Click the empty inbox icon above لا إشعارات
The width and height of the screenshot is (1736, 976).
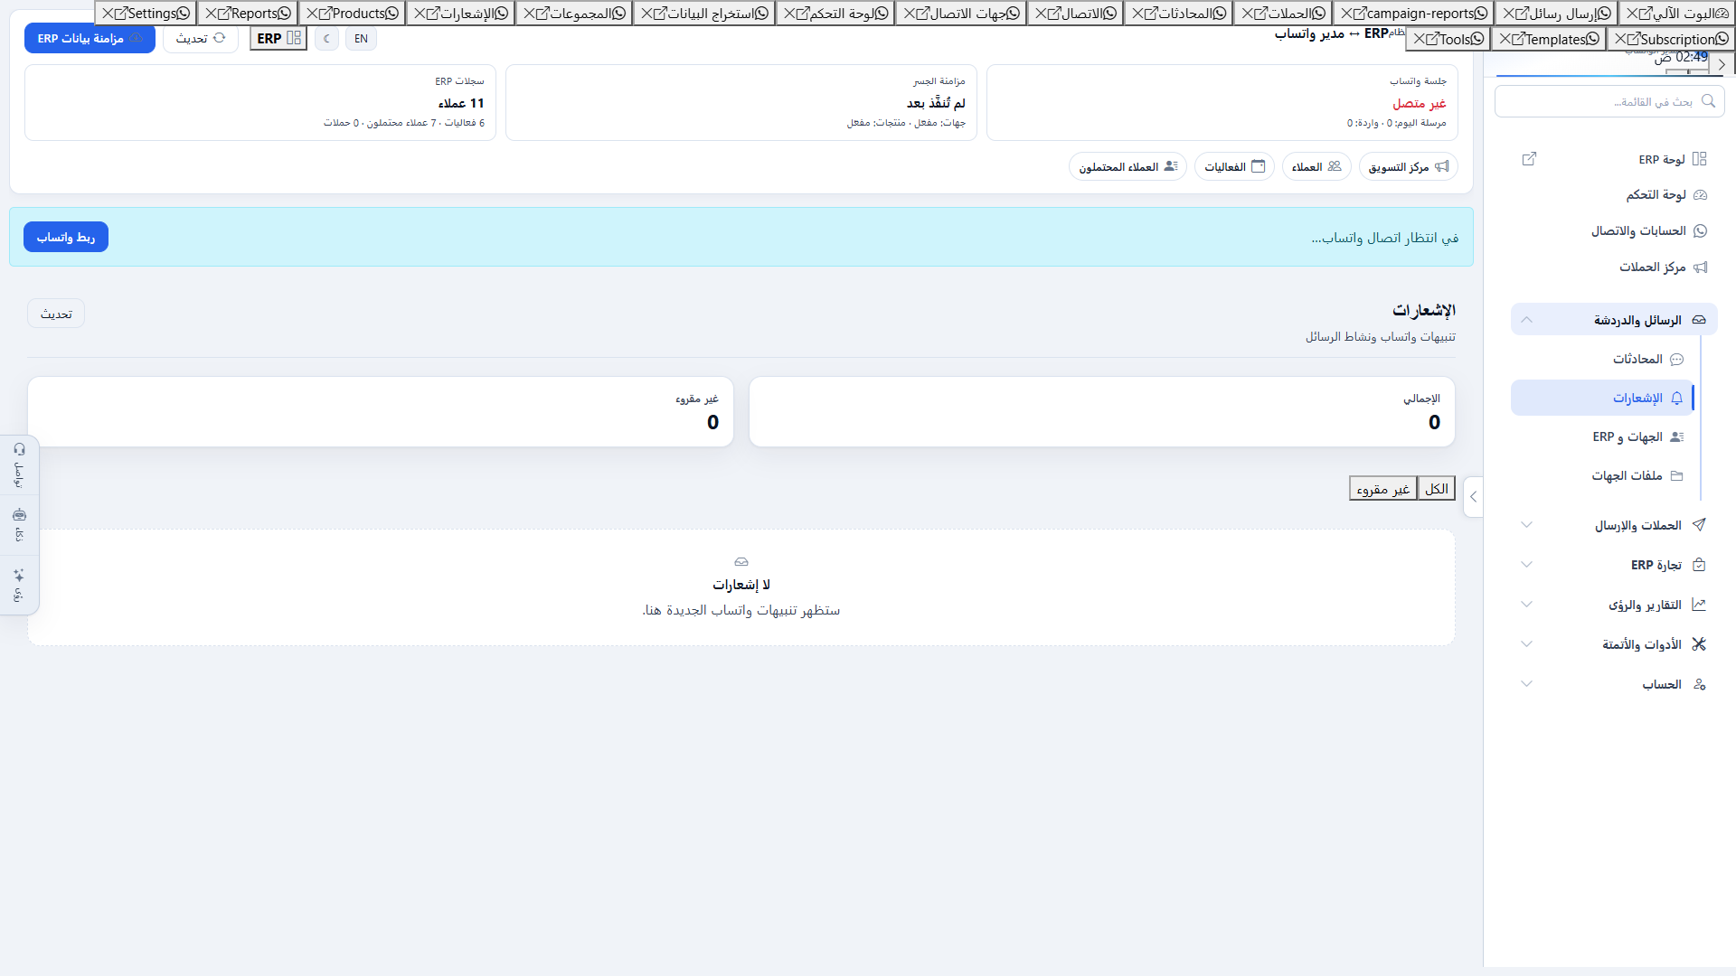pos(741,562)
